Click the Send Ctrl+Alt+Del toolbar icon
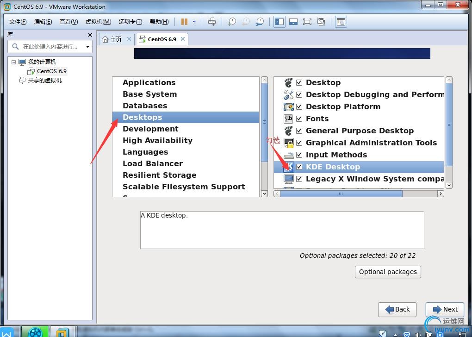 tap(212, 22)
